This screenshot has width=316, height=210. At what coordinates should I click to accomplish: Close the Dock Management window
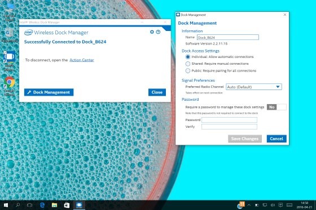coord(285,15)
